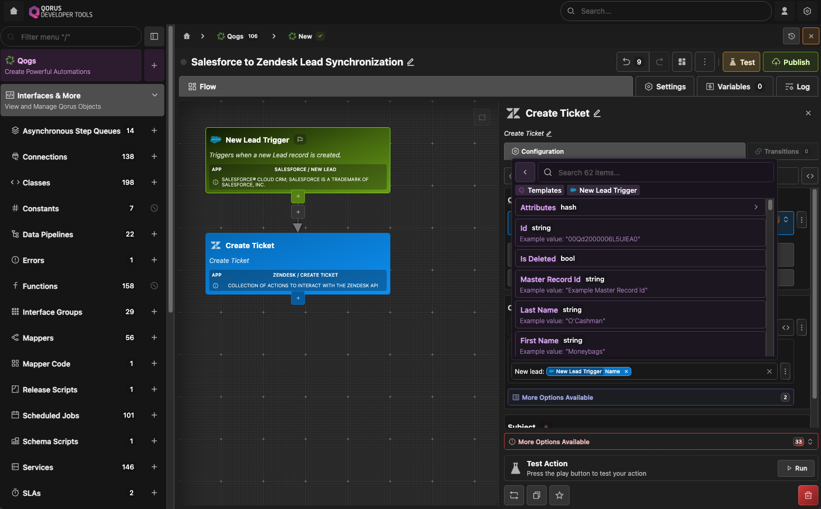The image size is (821, 509).
Task: Toggle code view button beside search field
Action: tap(810, 176)
